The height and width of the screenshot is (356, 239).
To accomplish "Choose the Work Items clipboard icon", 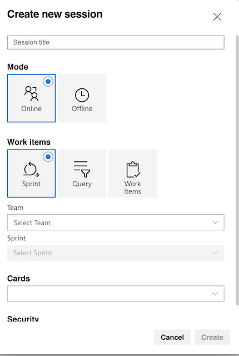I will point(133,169).
